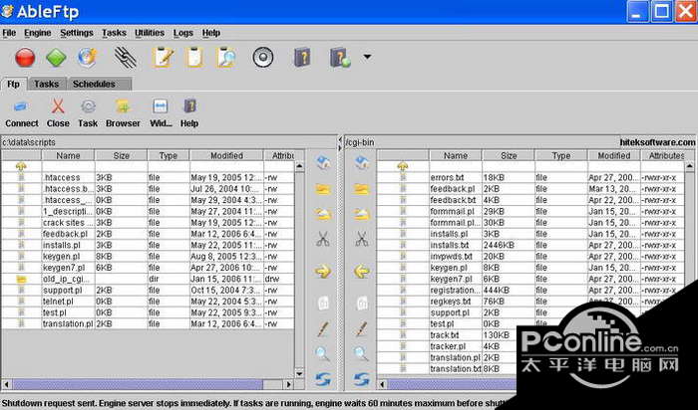Open the Help menu in the menu bar
698x410 pixels.
tap(211, 33)
